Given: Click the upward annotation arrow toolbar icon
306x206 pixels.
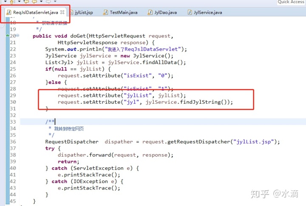Looking at the screenshot, I should tap(12, 2).
